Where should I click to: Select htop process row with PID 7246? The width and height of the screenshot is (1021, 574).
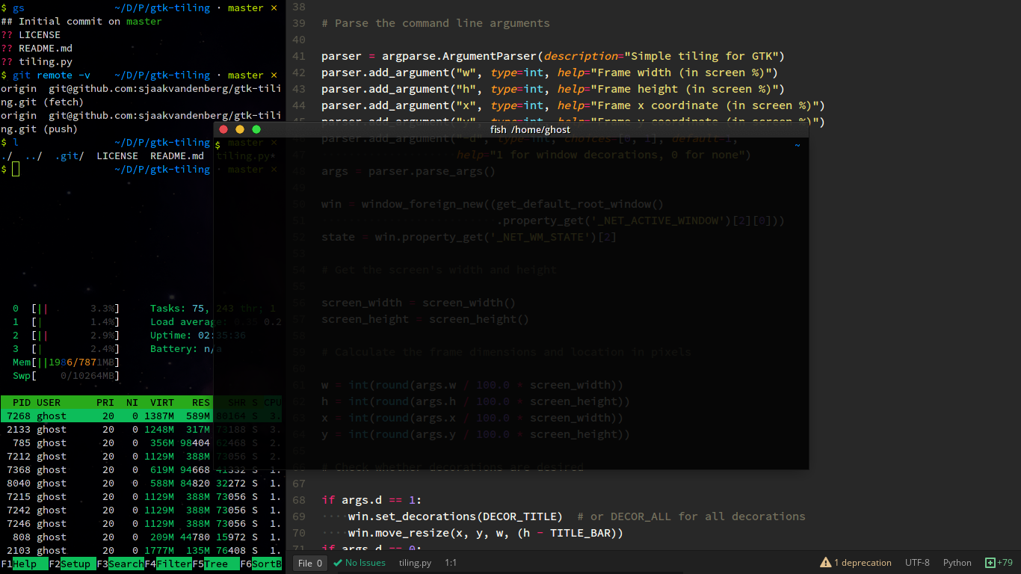coord(141,524)
